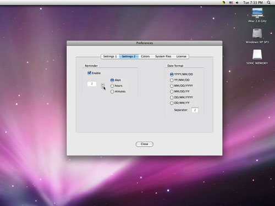Click the volume speaker icon in menu bar
This screenshot has height=206, width=275.
(237, 3)
